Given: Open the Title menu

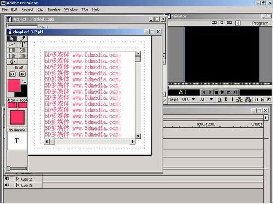Looking at the screenshot, I should click(85, 9).
